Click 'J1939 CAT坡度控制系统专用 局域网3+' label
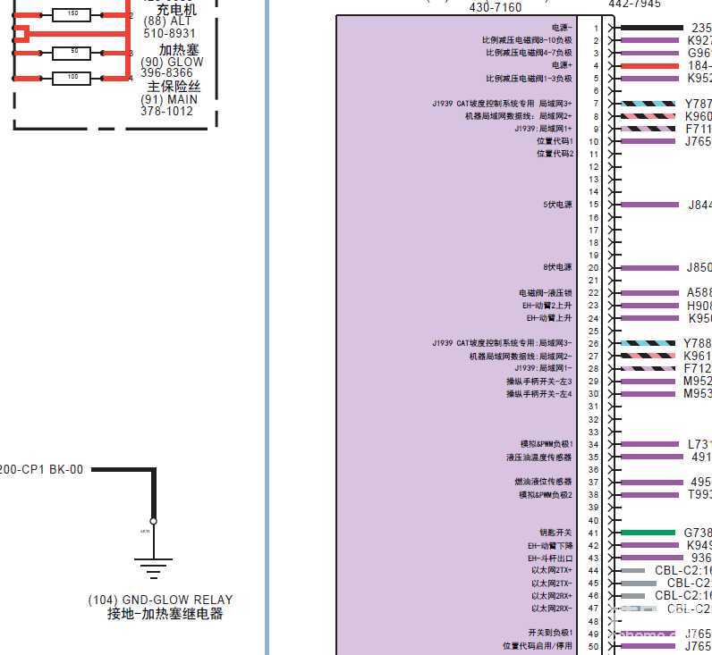The image size is (712, 655). point(502,104)
